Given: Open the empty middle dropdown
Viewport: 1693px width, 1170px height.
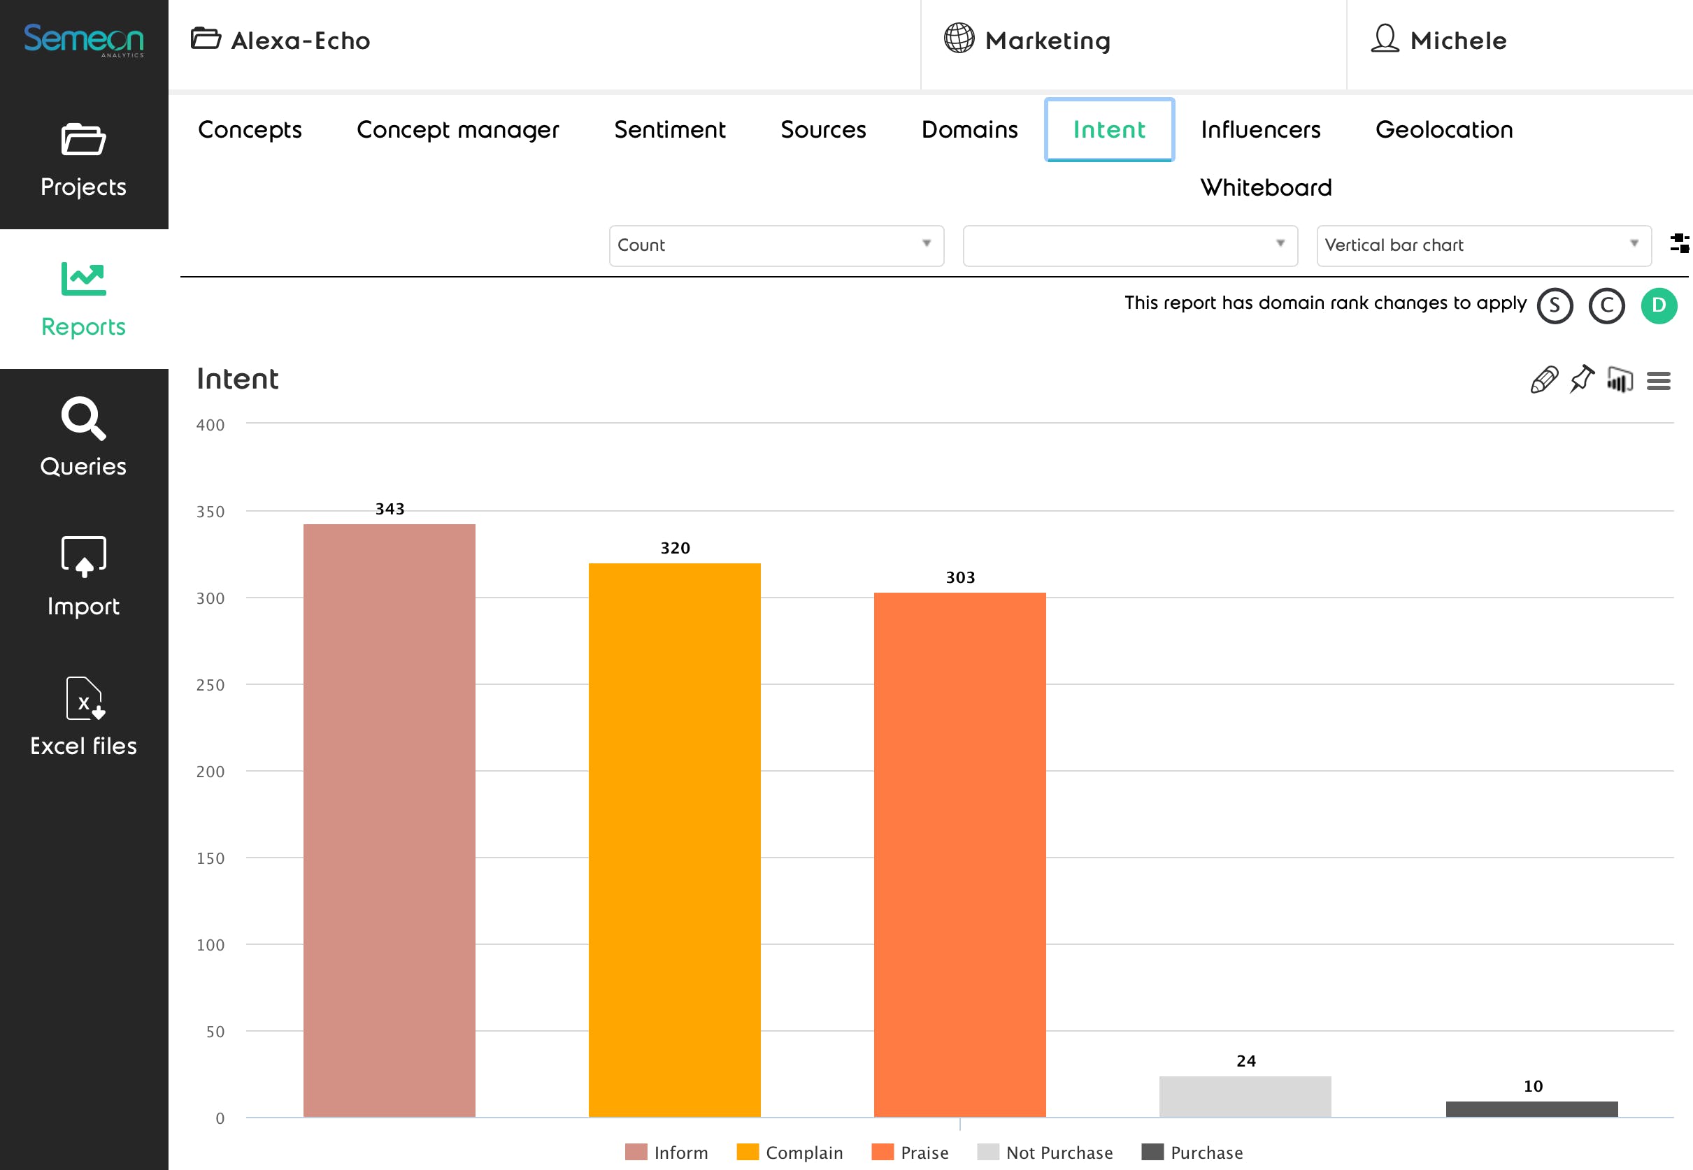Looking at the screenshot, I should pos(1129,245).
